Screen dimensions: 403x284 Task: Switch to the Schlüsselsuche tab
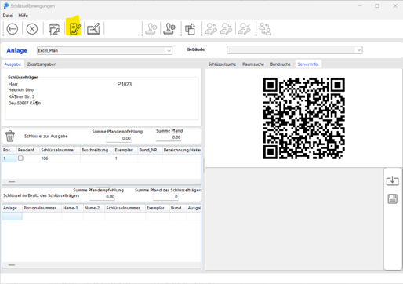(x=222, y=64)
